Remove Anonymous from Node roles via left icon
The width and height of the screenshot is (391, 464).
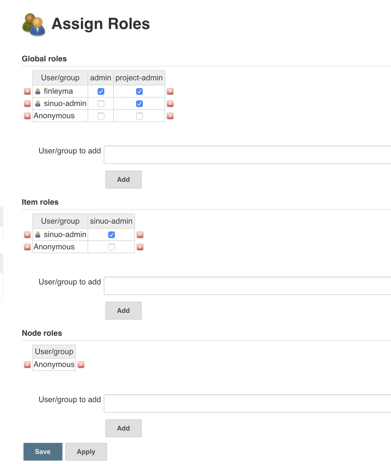tap(27, 365)
